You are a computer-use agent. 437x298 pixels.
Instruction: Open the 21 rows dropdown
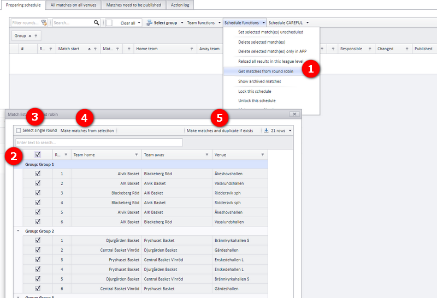pyautogui.click(x=290, y=130)
